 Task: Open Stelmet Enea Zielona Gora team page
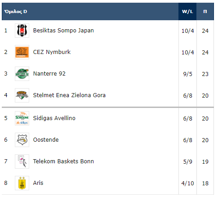(x=69, y=95)
